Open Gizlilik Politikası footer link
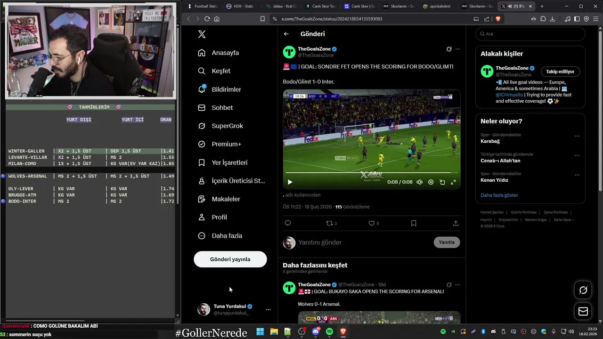The width and height of the screenshot is (603, 339). [523, 212]
